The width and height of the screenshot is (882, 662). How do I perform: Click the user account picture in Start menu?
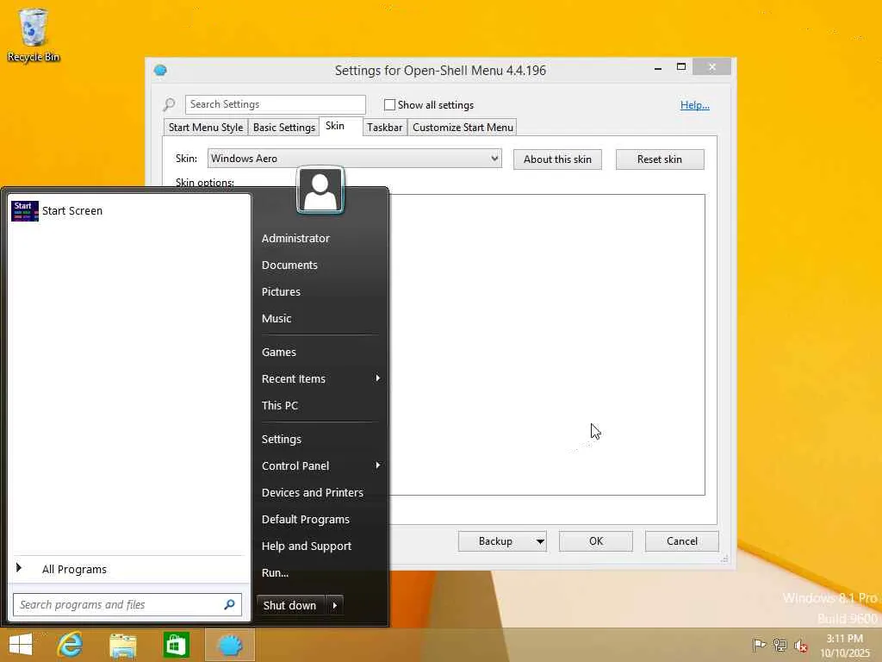click(x=320, y=190)
